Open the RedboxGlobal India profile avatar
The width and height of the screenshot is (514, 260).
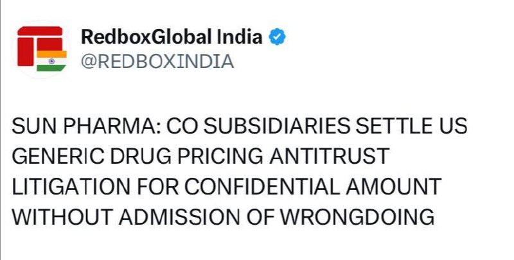pos(42,49)
